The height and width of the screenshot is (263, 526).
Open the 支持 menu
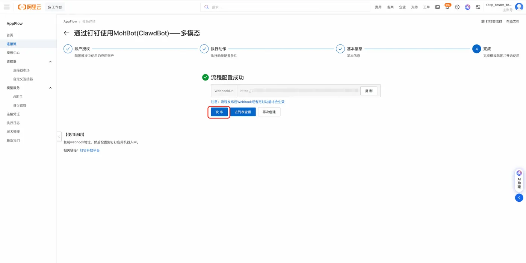tap(414, 7)
